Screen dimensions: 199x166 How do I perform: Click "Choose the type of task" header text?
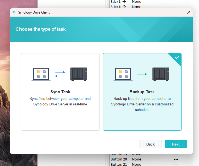click(41, 29)
